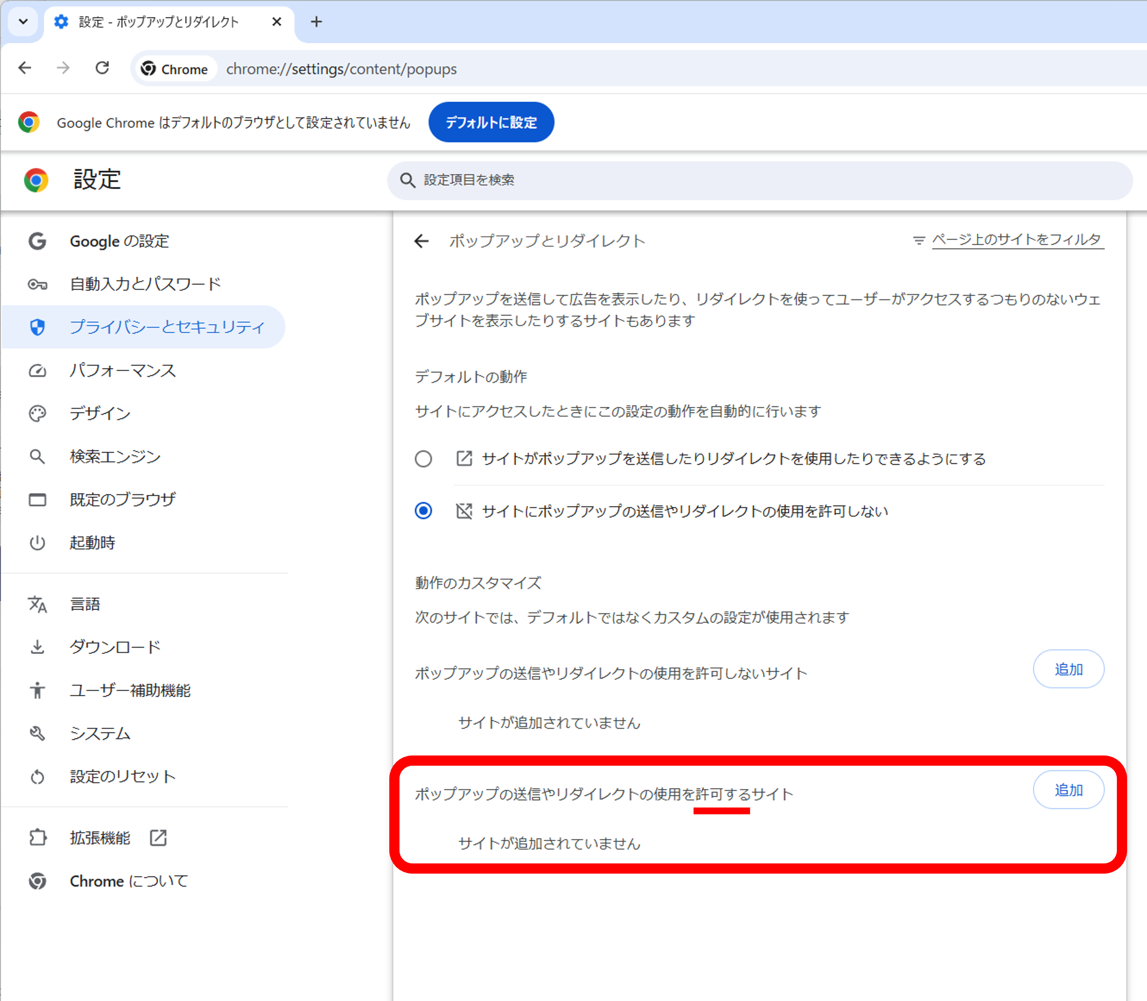Select 言語 in the settings sidebar
The width and height of the screenshot is (1147, 1001).
click(x=85, y=603)
